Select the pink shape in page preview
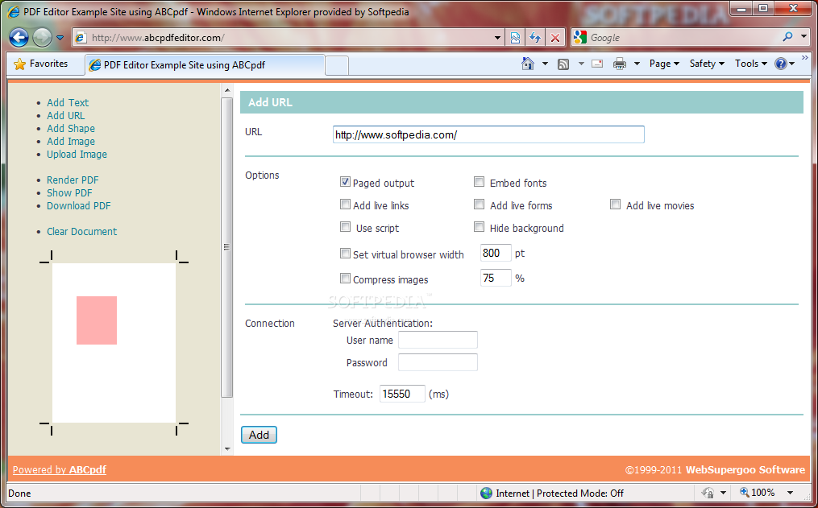The height and width of the screenshot is (508, 818). 97,320
